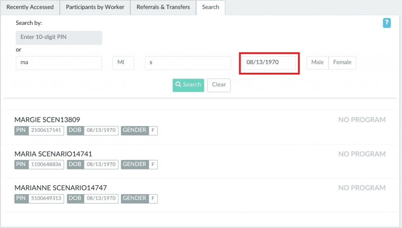
Task: Open MARIA SCENARIO14741 participant result
Action: (53, 154)
